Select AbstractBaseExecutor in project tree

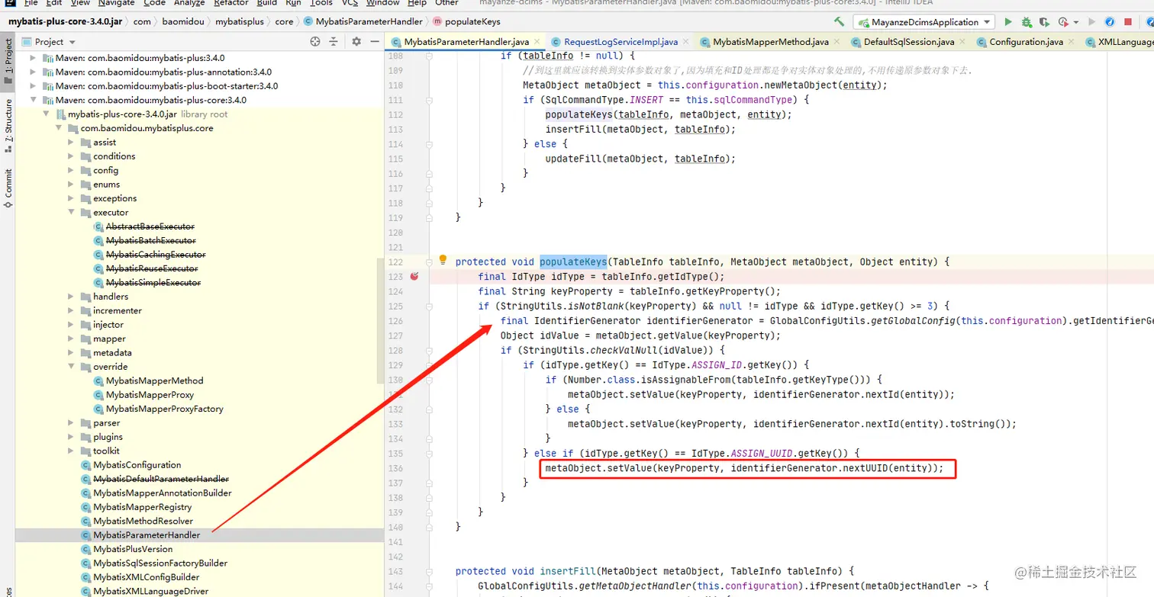tap(150, 226)
